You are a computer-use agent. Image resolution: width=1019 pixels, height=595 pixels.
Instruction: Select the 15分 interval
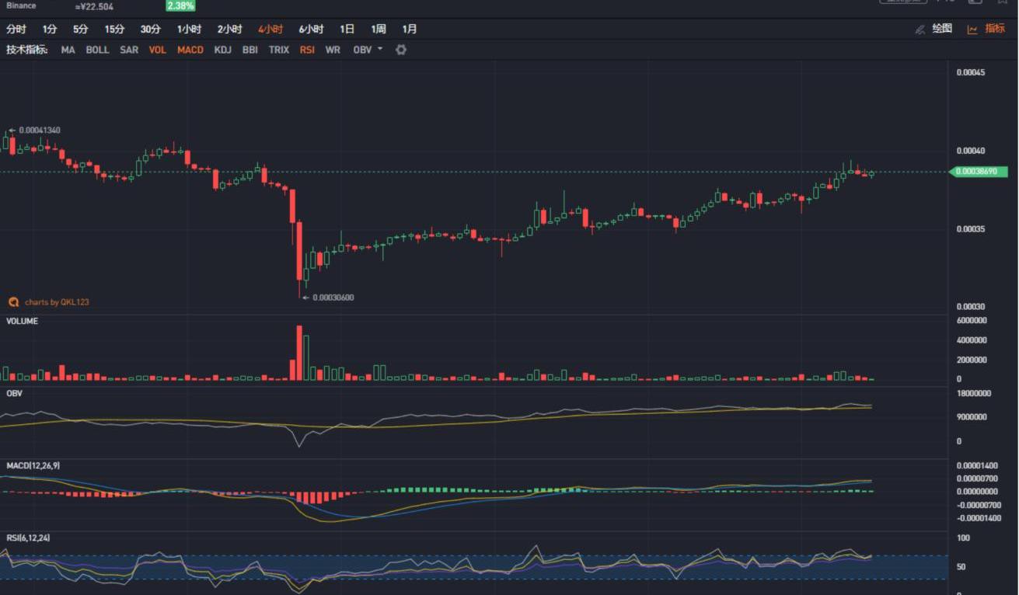point(114,30)
